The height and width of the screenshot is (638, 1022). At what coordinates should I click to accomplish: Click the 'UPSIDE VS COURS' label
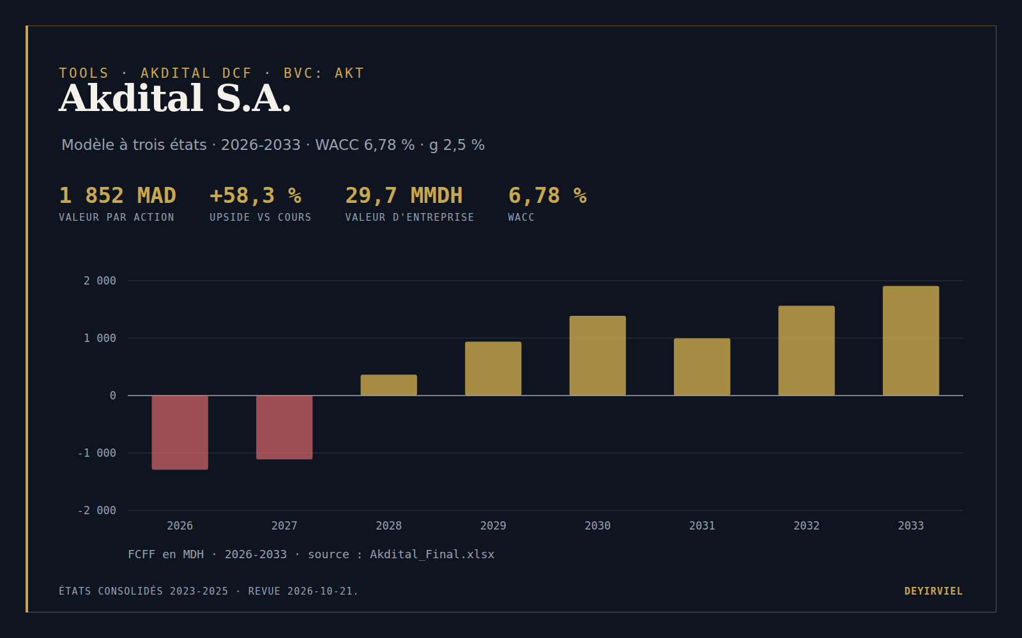(x=261, y=218)
